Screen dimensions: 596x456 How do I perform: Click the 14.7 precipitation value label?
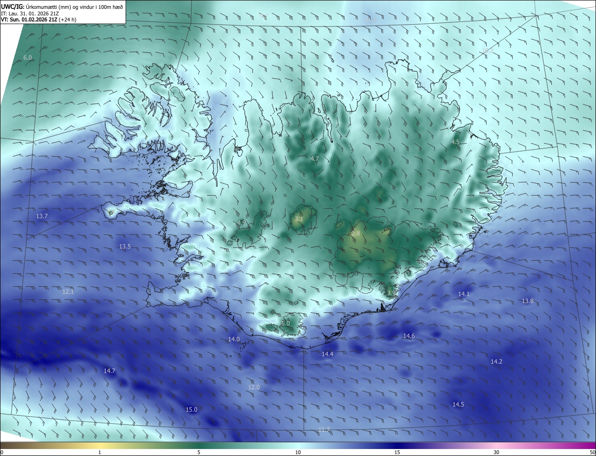point(109,371)
